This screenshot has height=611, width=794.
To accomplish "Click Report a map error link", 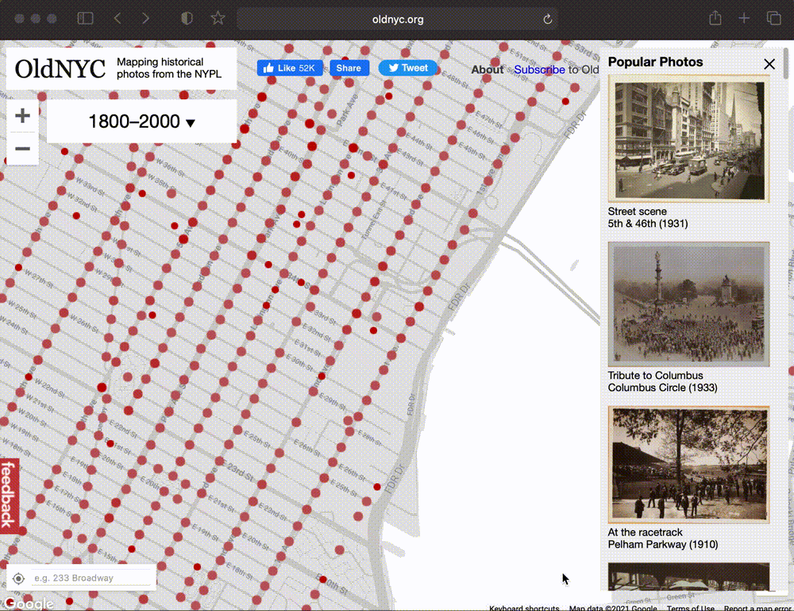I will [757, 608].
